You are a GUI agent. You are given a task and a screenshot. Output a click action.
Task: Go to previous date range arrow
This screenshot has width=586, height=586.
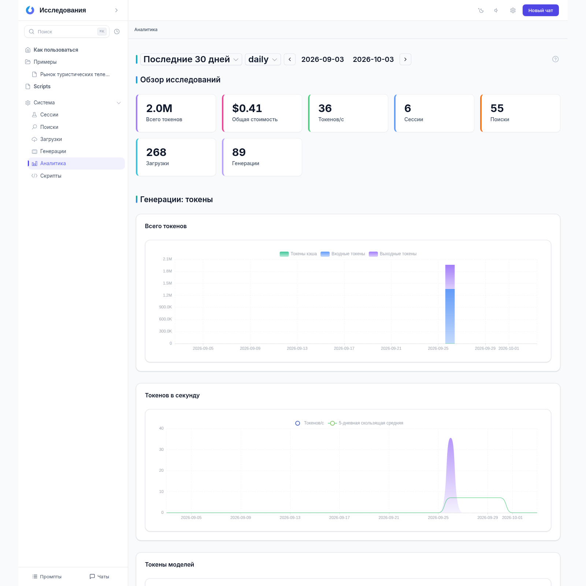coord(290,59)
